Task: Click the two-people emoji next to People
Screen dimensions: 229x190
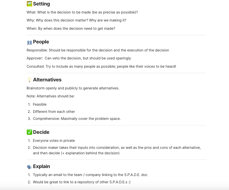Action: 29,42
